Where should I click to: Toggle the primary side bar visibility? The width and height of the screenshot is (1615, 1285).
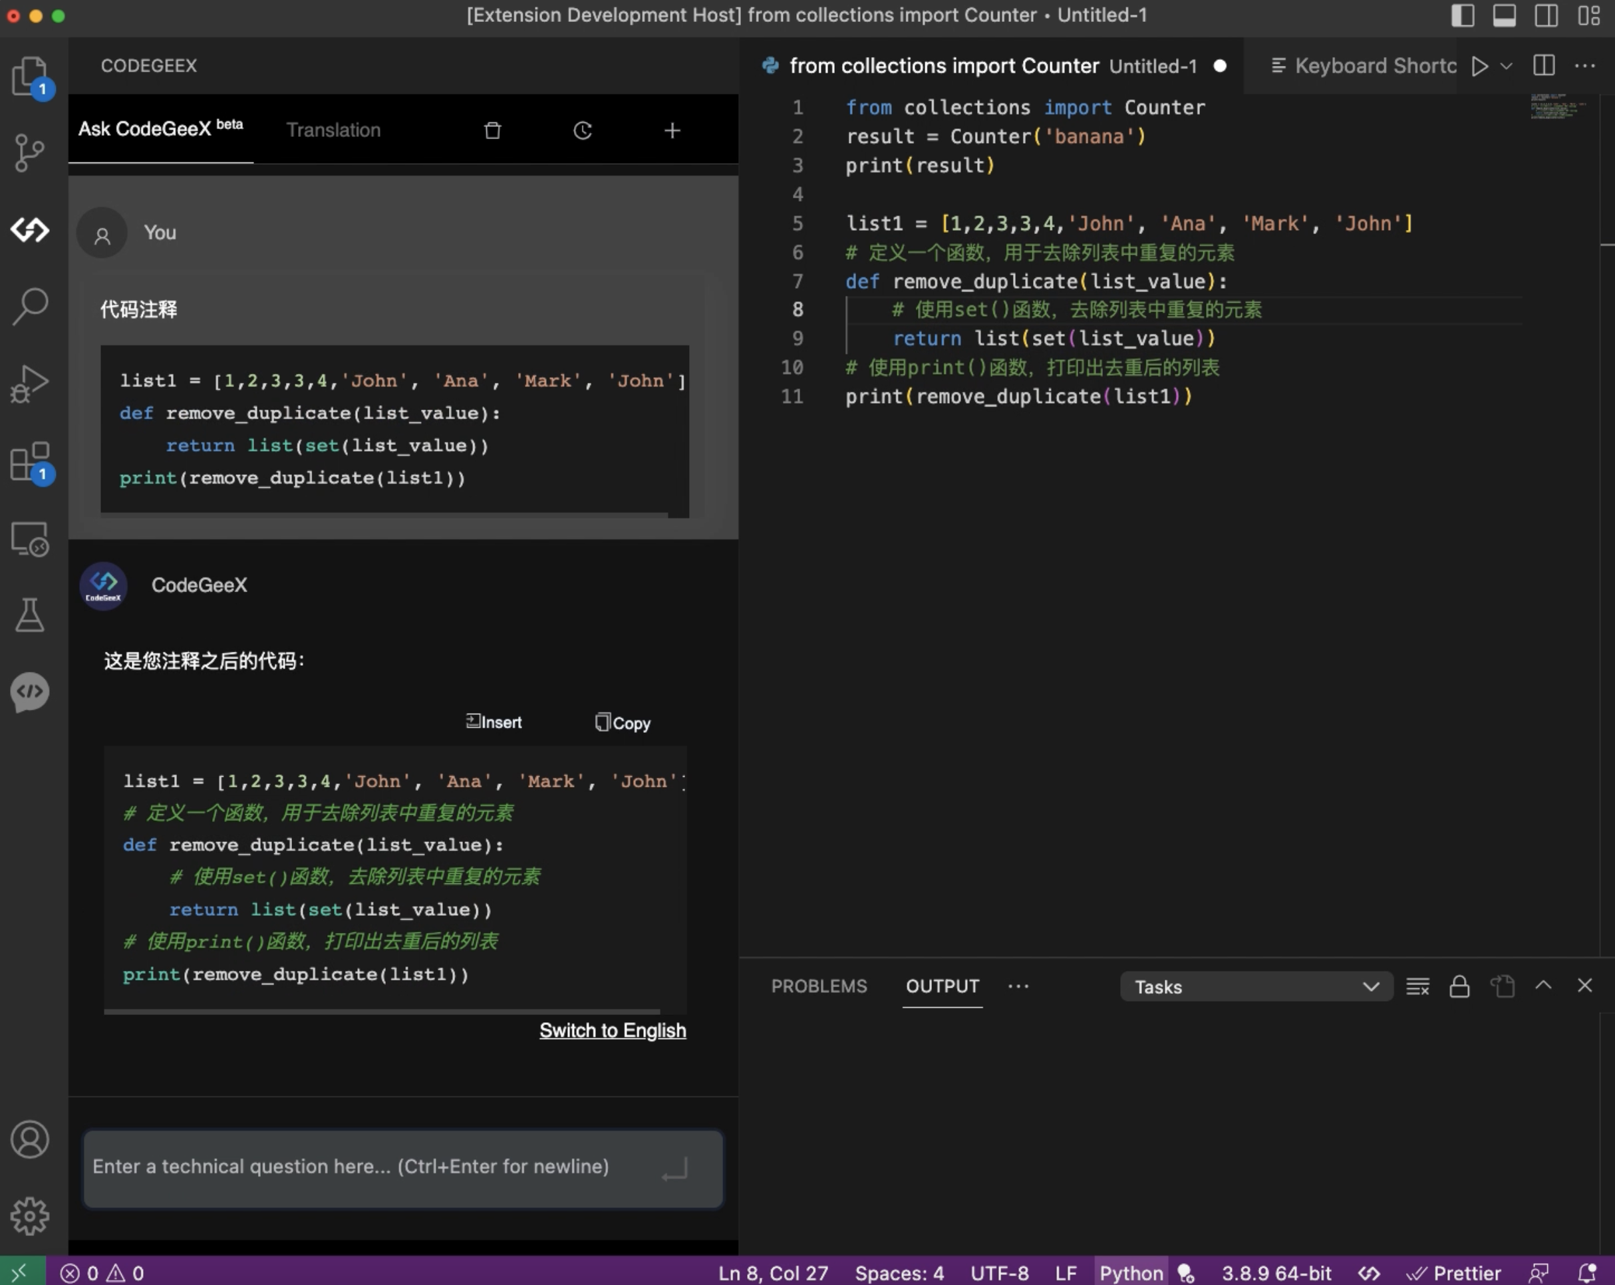[1462, 15]
